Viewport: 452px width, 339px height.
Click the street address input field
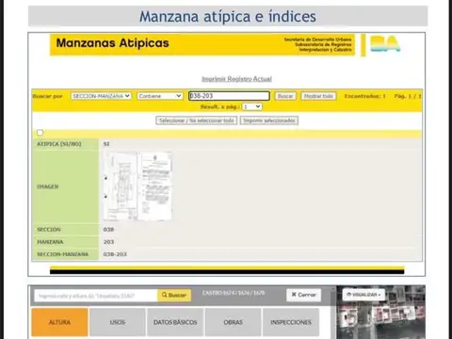pos(96,296)
